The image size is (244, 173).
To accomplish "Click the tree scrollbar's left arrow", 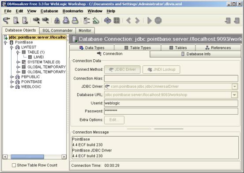I will pyautogui.click(x=5, y=157).
